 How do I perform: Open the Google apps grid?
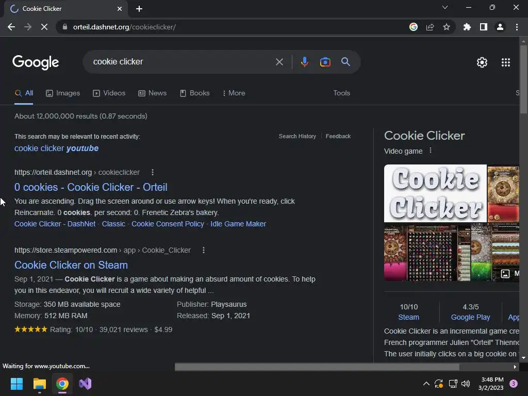pos(506,62)
